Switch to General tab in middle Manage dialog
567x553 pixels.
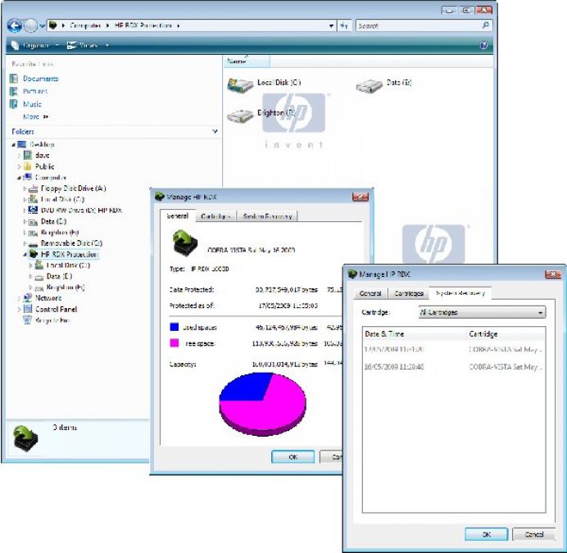tap(177, 216)
